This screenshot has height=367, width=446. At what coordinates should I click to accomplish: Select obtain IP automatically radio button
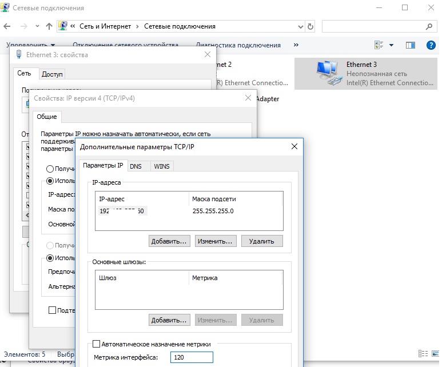click(50, 169)
